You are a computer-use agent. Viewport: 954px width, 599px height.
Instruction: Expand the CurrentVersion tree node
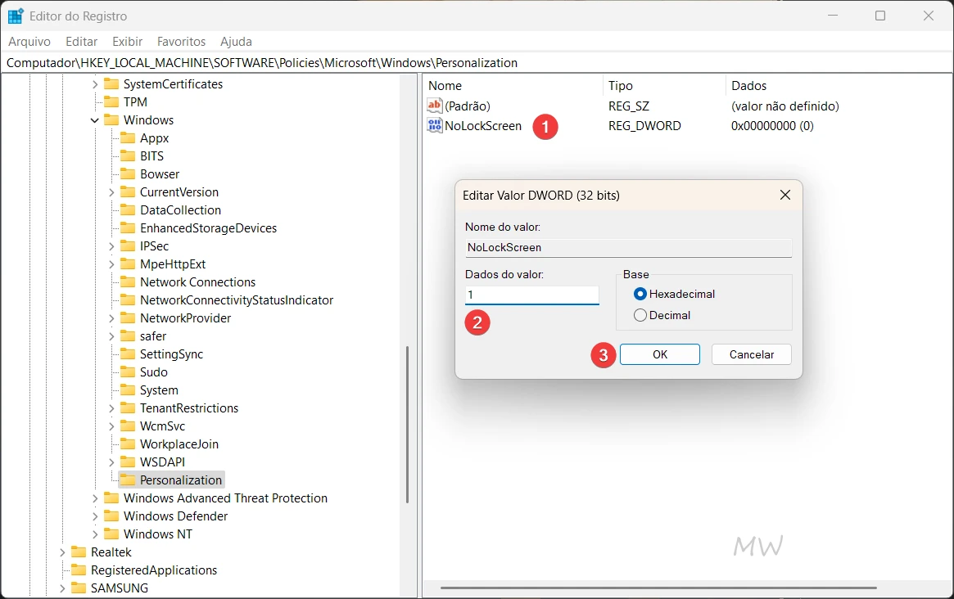coord(111,191)
